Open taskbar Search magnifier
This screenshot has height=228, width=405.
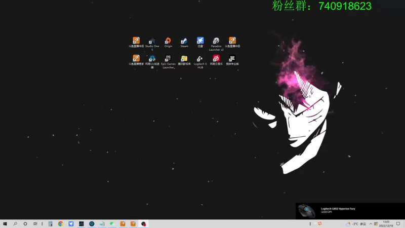[x=15, y=224]
